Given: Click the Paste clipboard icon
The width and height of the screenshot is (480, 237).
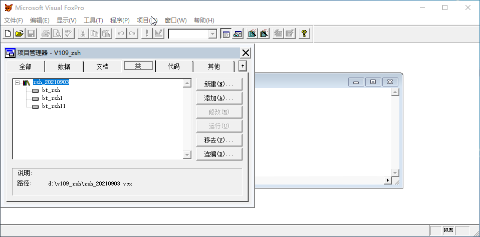Looking at the screenshot, I should (x=106, y=33).
